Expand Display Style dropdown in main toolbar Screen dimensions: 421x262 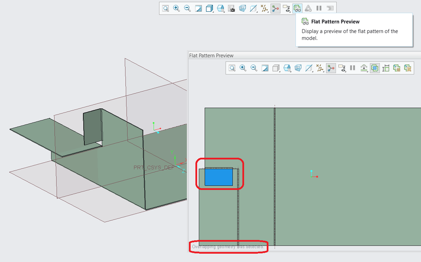pos(209,8)
